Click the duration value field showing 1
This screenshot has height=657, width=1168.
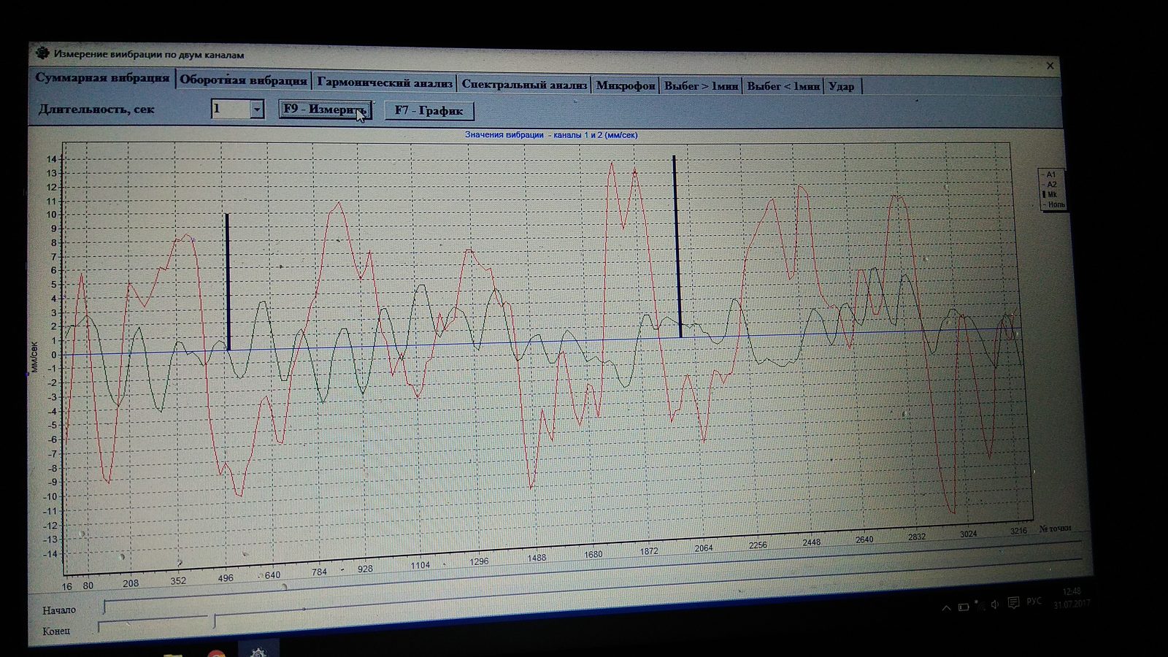[230, 109]
